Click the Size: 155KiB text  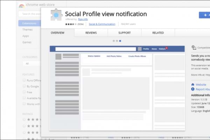pos(198,107)
